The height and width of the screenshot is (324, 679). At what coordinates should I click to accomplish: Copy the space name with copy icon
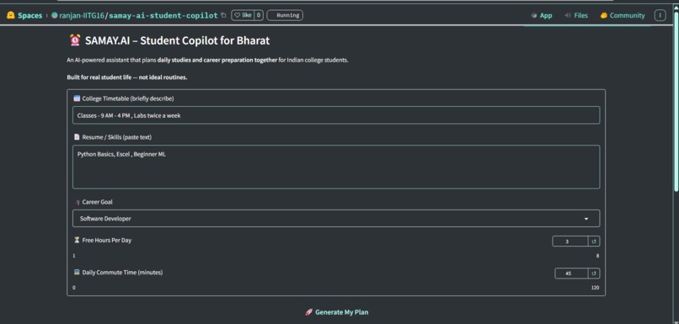click(223, 15)
